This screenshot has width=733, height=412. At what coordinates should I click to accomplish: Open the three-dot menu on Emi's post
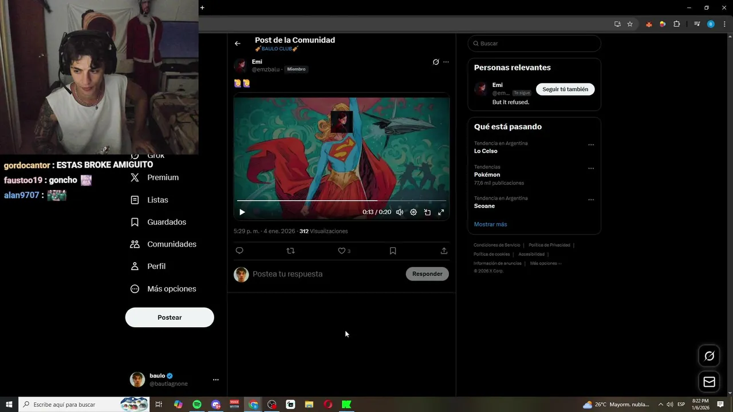(x=446, y=62)
